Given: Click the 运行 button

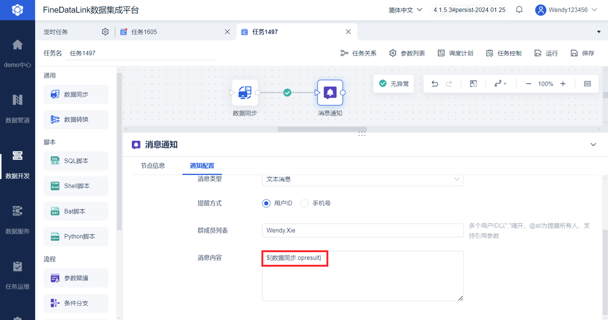Looking at the screenshot, I should point(546,53).
